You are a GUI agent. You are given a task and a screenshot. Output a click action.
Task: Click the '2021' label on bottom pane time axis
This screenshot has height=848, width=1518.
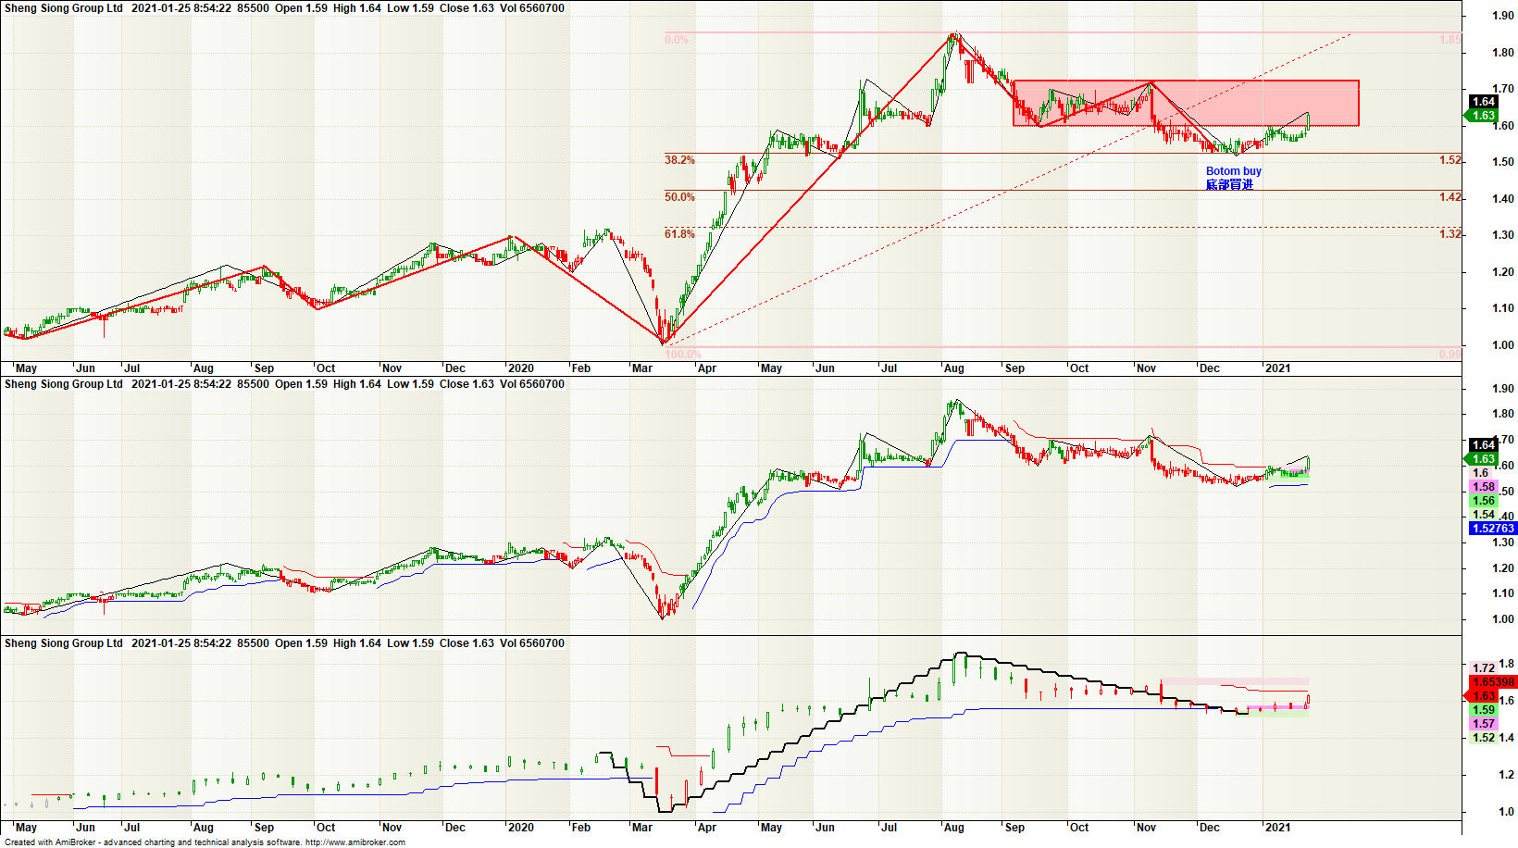1277,828
